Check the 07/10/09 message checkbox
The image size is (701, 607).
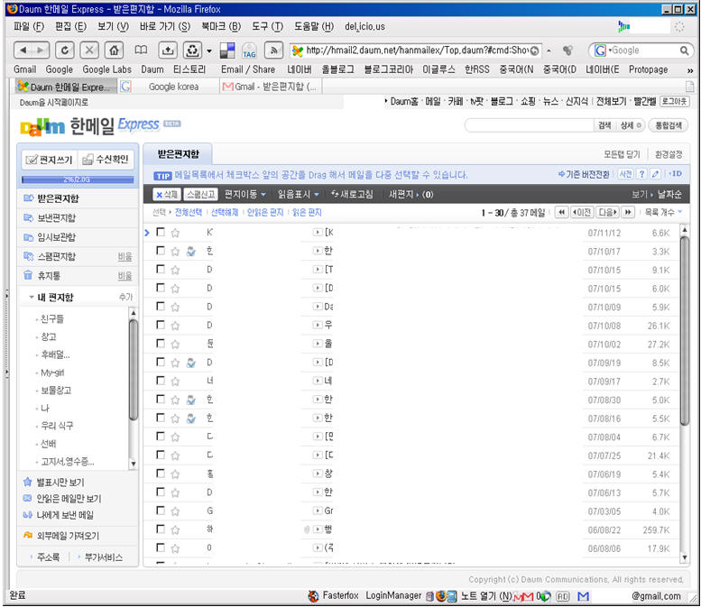(x=161, y=306)
